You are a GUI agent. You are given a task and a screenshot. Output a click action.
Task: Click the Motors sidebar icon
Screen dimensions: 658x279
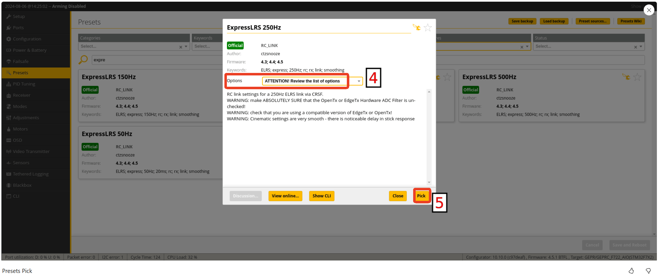coord(9,129)
